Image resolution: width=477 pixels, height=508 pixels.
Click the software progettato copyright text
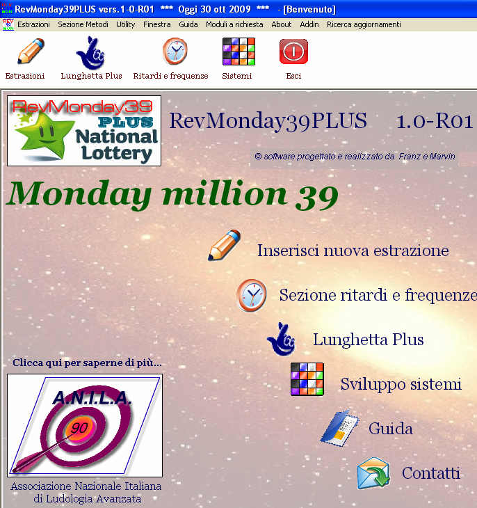point(355,157)
